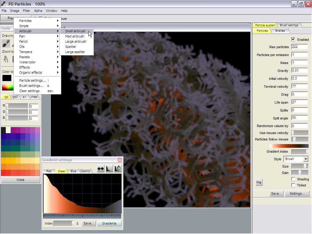The image size is (312, 234).
Task: Choose Small airbrush preset
Action: 75,31
